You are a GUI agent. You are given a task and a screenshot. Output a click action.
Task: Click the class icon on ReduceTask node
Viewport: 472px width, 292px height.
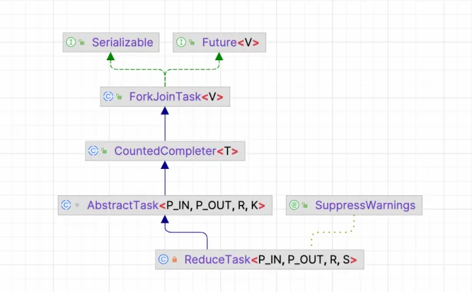pos(163,259)
